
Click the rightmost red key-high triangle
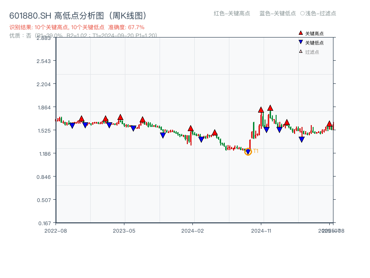pyautogui.click(x=329, y=124)
